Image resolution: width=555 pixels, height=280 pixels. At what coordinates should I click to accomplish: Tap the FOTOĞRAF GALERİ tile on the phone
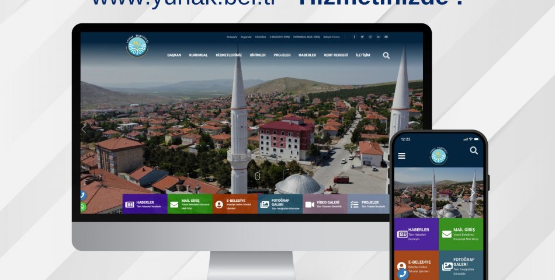coord(461,265)
